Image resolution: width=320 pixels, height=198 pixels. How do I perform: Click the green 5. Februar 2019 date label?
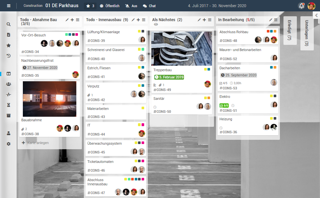click(x=169, y=77)
